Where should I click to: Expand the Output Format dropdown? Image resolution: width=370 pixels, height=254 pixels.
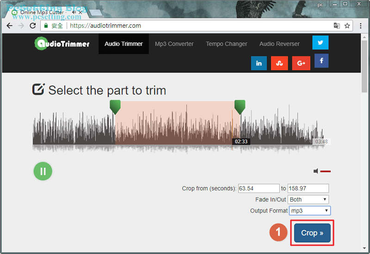pyautogui.click(x=310, y=211)
